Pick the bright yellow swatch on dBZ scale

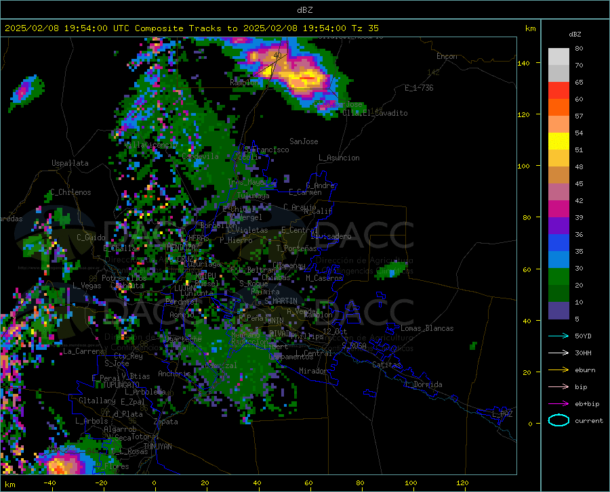click(x=558, y=141)
